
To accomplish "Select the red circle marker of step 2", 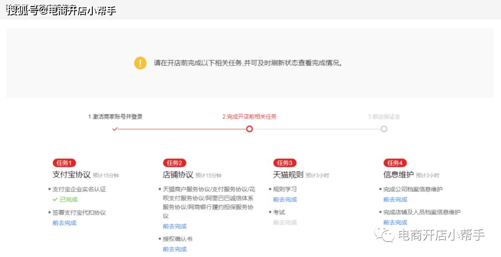I will coord(250,129).
